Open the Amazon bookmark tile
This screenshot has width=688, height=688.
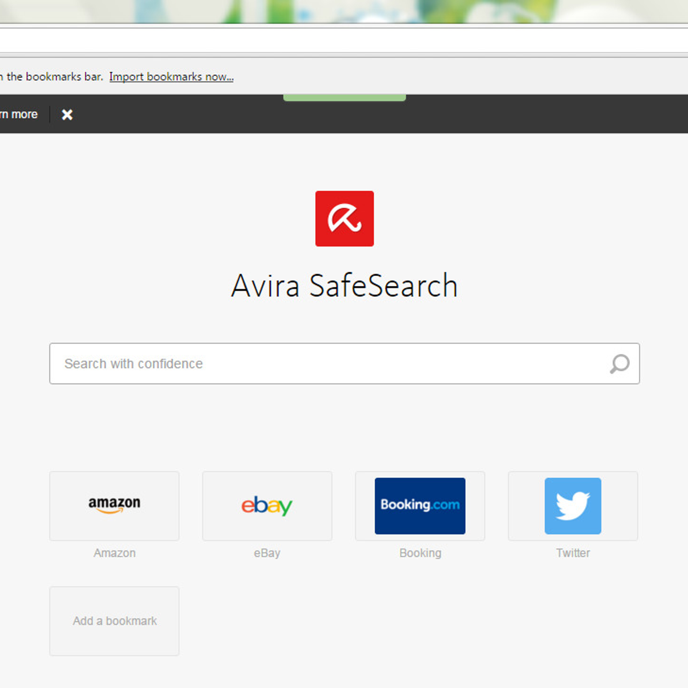click(114, 506)
